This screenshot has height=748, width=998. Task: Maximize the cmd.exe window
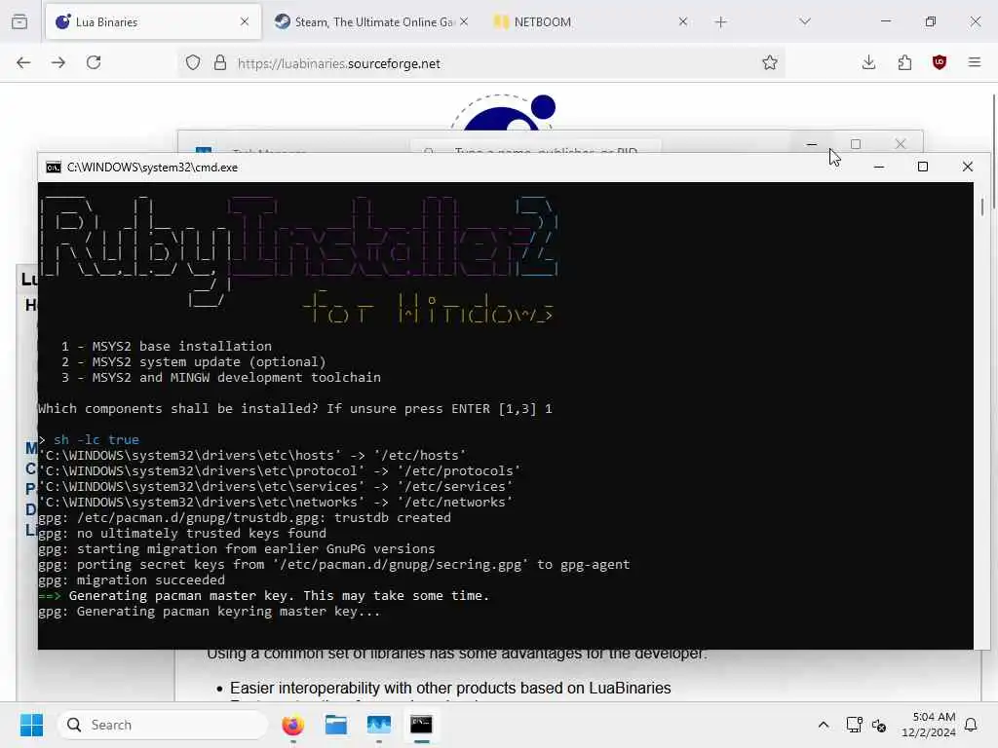point(923,167)
